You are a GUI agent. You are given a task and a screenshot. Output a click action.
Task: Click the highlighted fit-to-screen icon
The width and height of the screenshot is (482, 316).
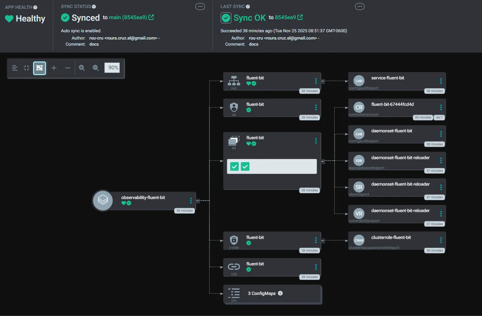pos(40,68)
